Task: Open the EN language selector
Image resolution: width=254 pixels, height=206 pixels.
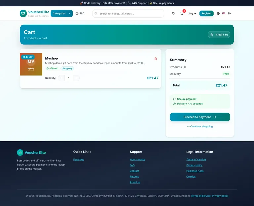Action: tap(229, 13)
